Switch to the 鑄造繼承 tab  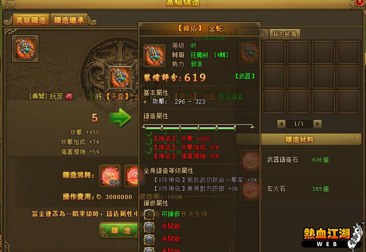[69, 20]
